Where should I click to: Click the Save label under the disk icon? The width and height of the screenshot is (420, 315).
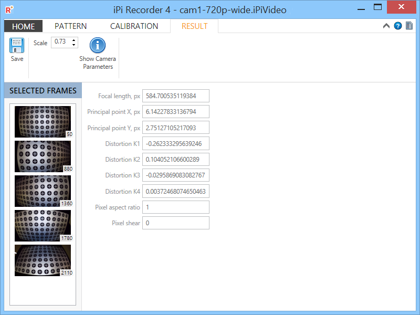pos(17,59)
